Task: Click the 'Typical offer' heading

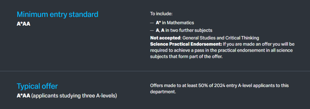Action: (37, 86)
